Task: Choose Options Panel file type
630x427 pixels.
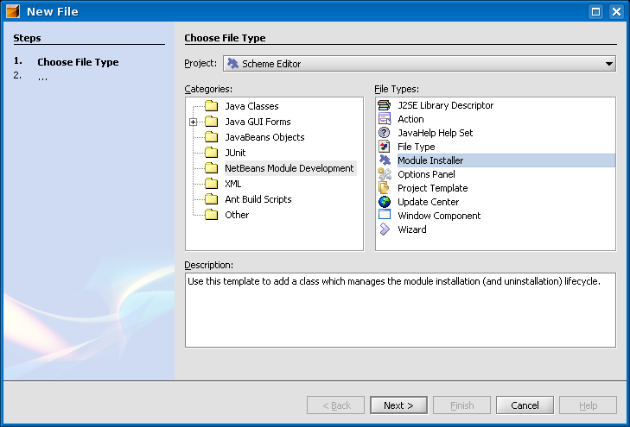Action: [426, 174]
